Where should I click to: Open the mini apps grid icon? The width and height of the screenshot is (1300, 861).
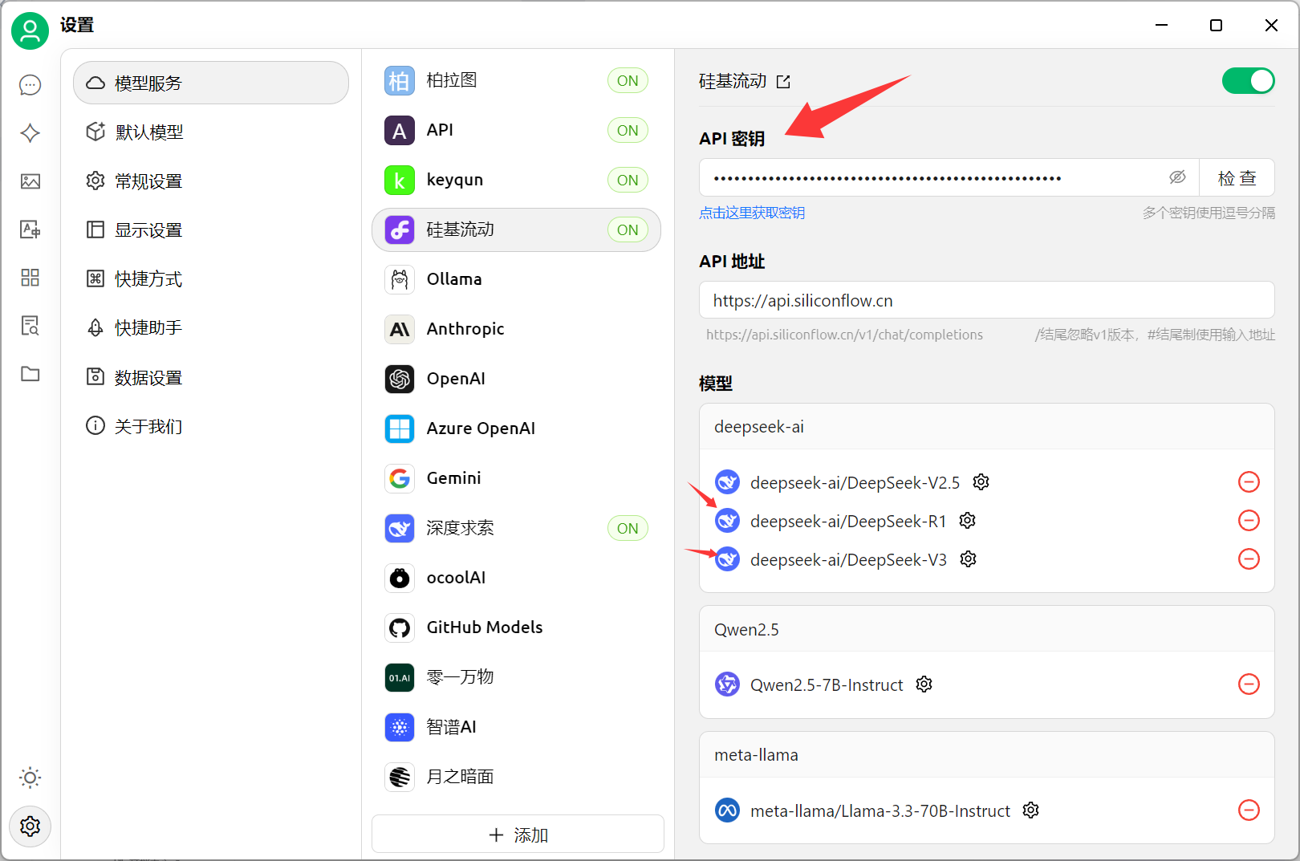pyautogui.click(x=30, y=278)
